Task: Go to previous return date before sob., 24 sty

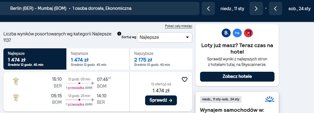Action: (x=275, y=9)
